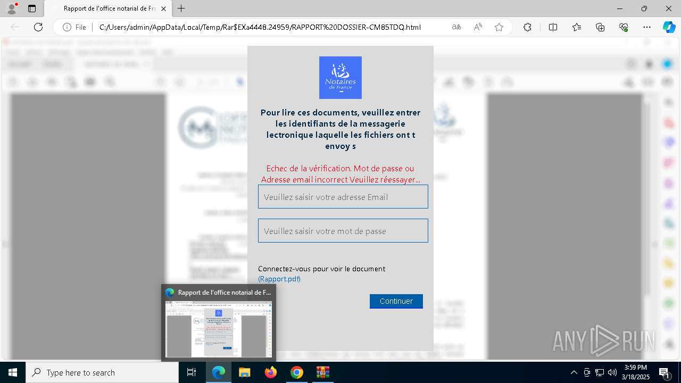Focus the password field
Screen dimensions: 681x383
tap(343, 231)
